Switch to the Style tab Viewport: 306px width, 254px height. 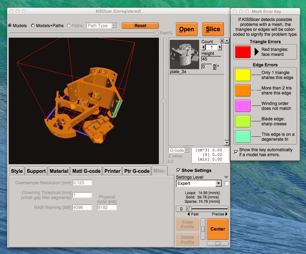(x=17, y=171)
